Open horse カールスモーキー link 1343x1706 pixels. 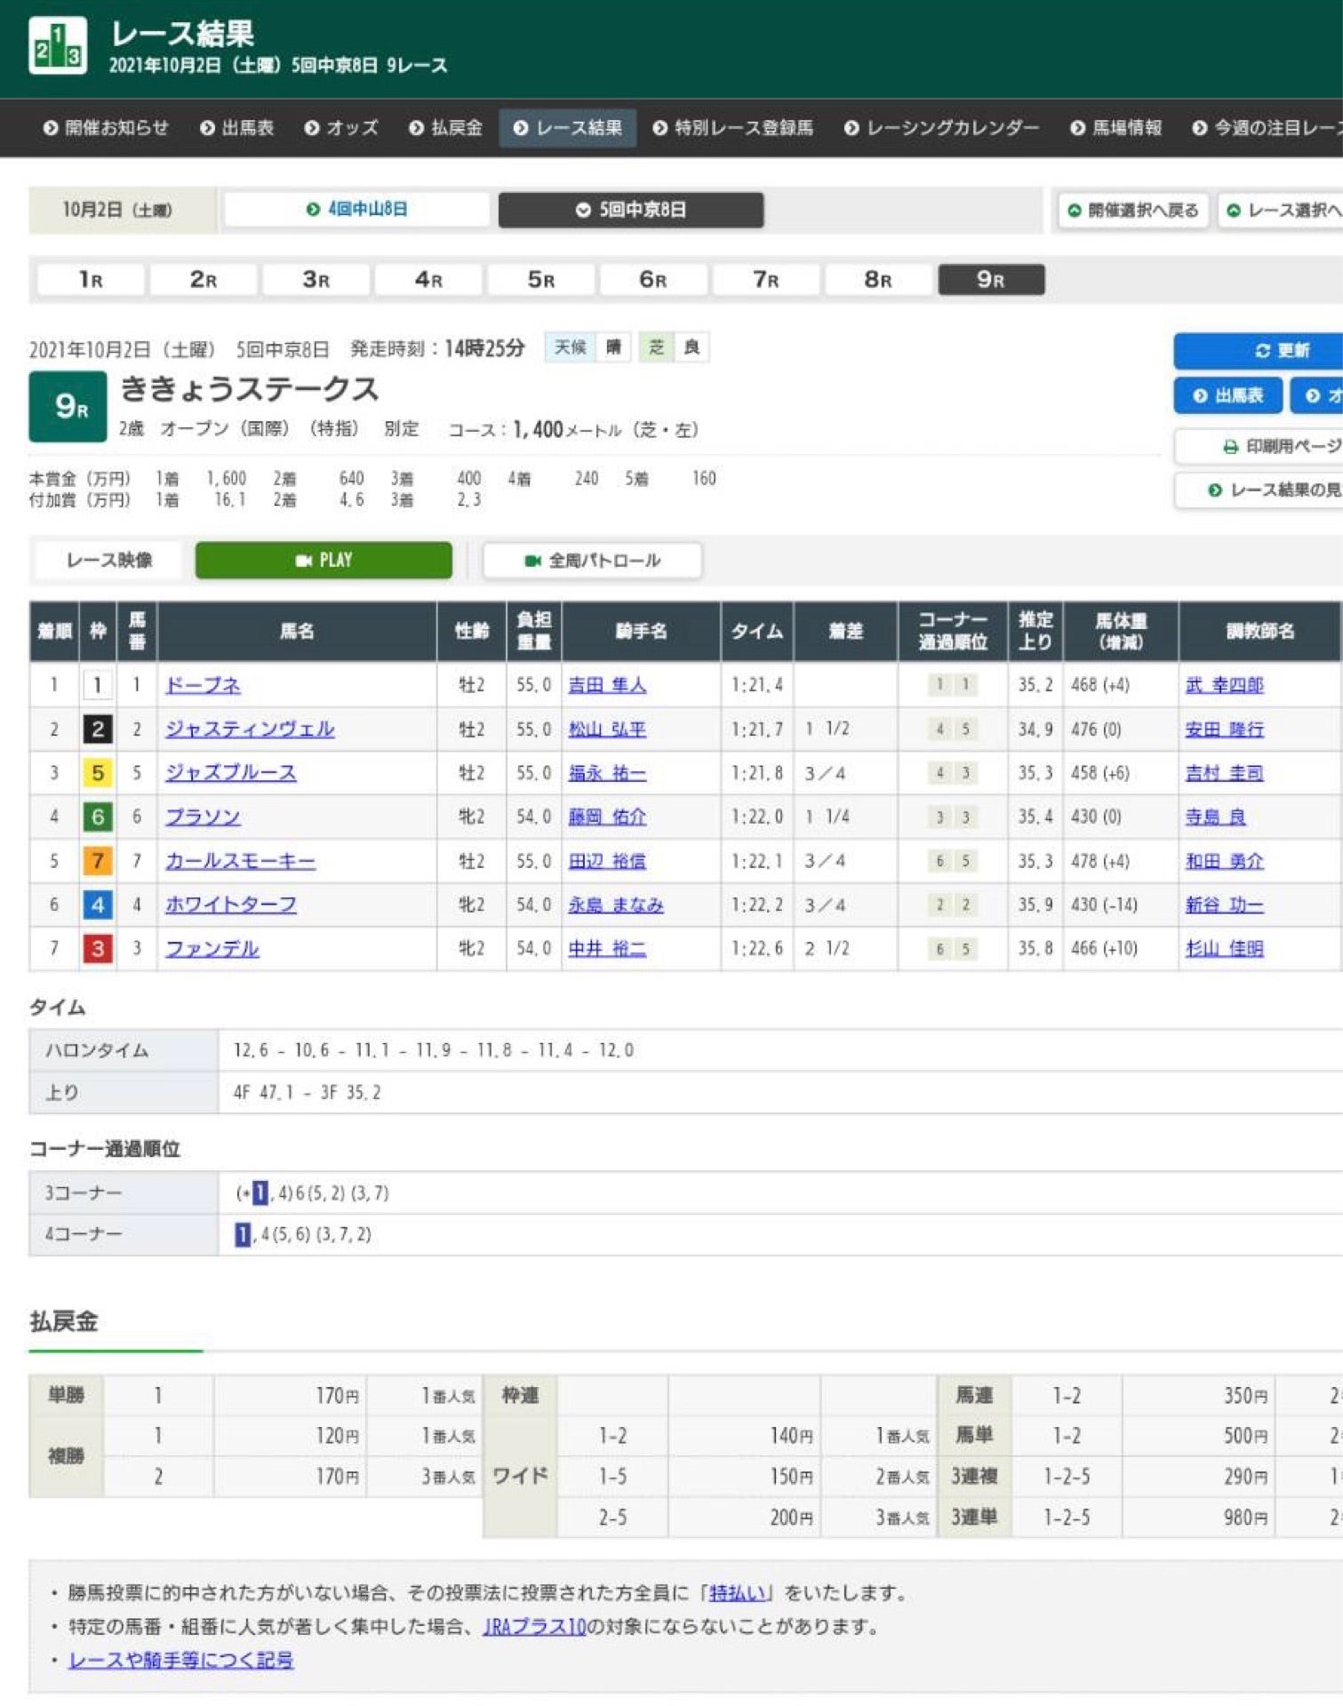[x=240, y=861]
